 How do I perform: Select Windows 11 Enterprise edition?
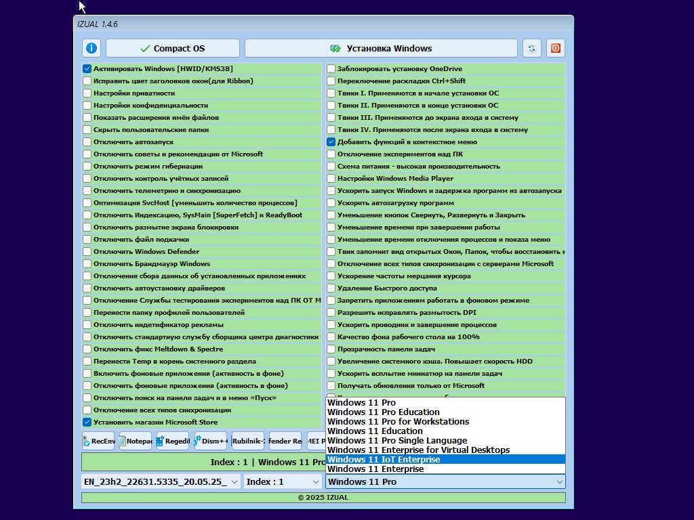click(445, 469)
